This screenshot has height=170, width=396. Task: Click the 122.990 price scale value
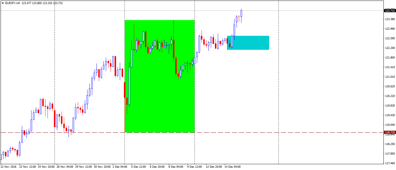coord(390,29)
